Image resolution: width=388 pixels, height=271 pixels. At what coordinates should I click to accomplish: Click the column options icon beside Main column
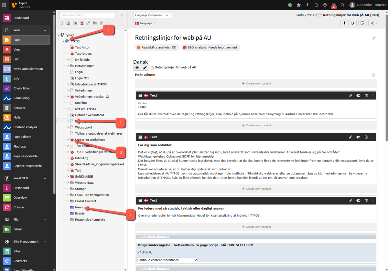(x=373, y=75)
